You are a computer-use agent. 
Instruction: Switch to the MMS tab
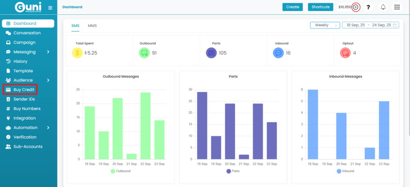click(x=92, y=26)
